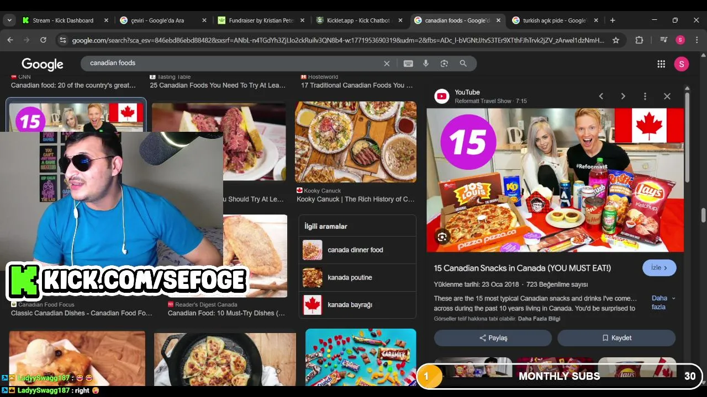This screenshot has width=707, height=397.
Task: Click the Kaydet save button
Action: pos(616,338)
